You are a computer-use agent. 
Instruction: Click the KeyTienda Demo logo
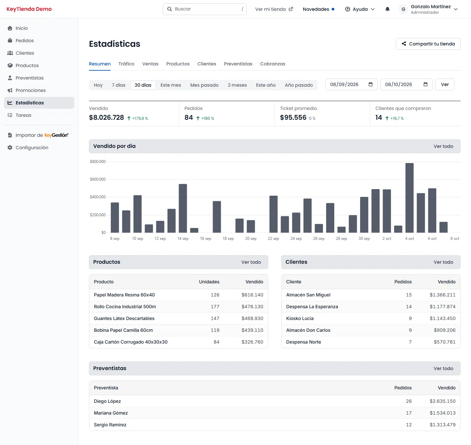pyautogui.click(x=29, y=9)
